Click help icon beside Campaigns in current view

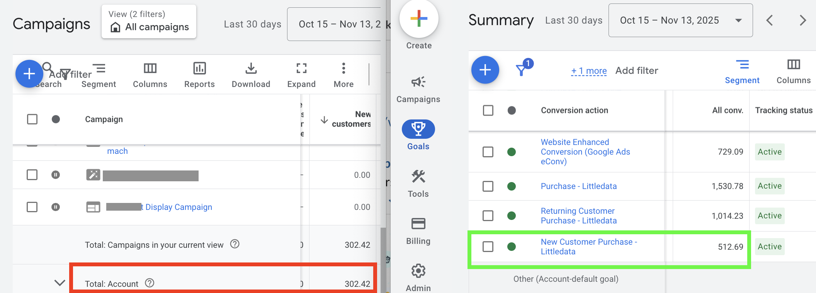coord(235,244)
